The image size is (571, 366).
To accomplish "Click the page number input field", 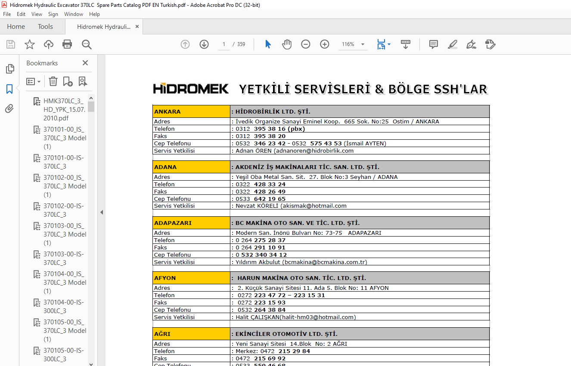I will click(x=223, y=44).
